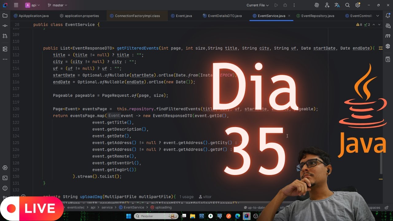Click the IntelliJ IDEA logo icon
Screen dimensions: 393x221
(5, 5)
